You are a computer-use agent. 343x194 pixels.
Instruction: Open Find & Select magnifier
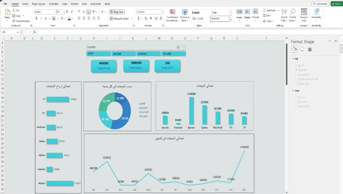click(x=293, y=15)
